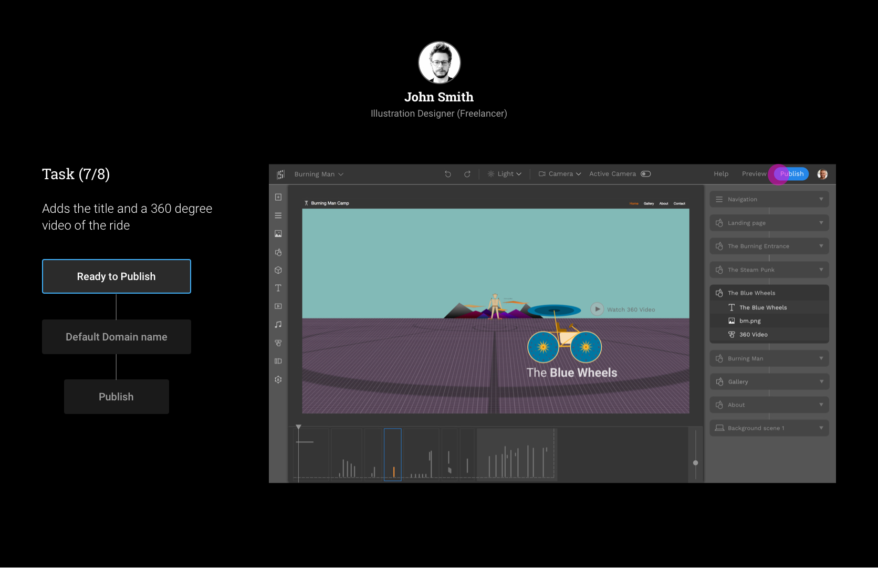Image resolution: width=878 pixels, height=568 pixels.
Task: Select the video media tool in sidebar
Action: tap(278, 306)
